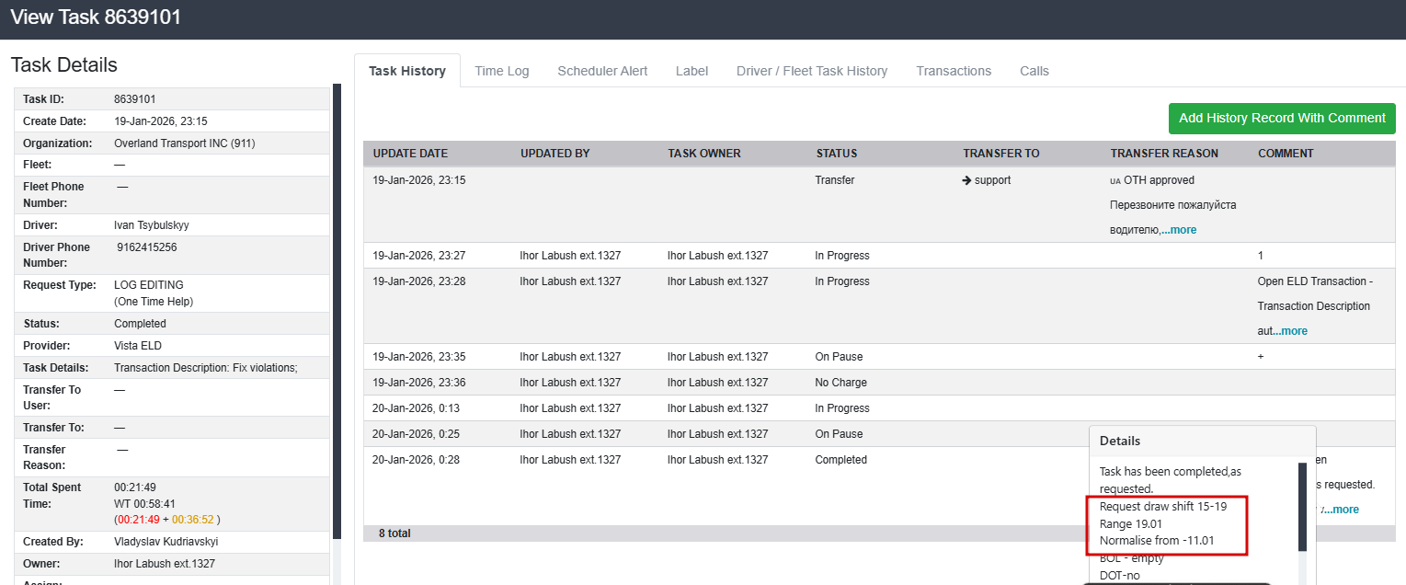This screenshot has width=1406, height=585.
Task: Click Add History Record With Comment
Action: tap(1282, 118)
